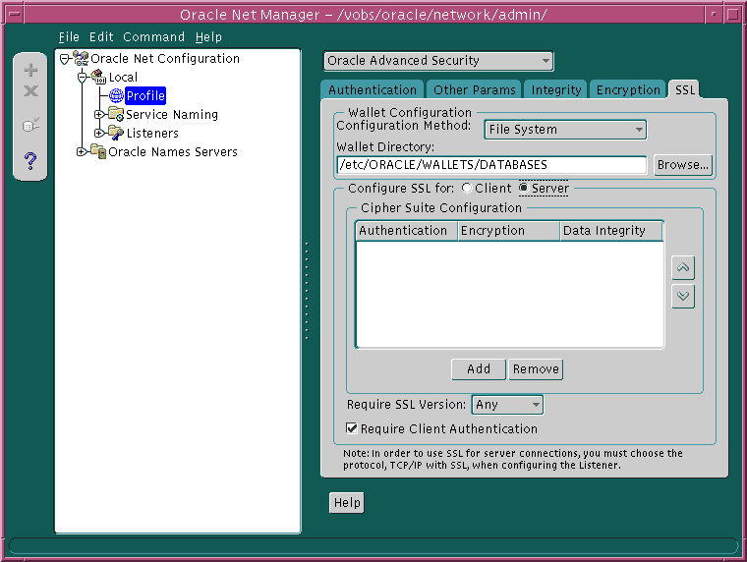Viewport: 747px width, 562px height.
Task: Click the Data Integrity column header
Action: coord(611,231)
